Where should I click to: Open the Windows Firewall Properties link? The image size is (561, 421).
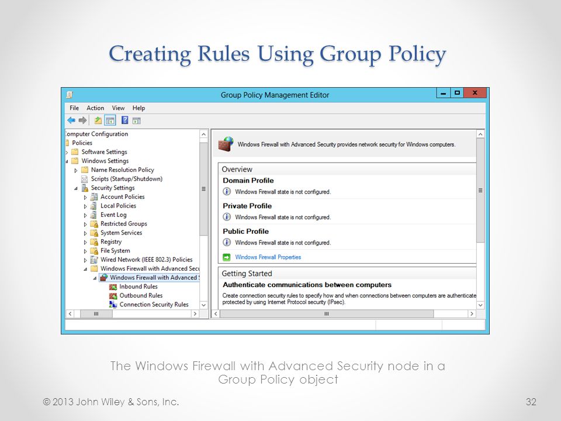pyautogui.click(x=268, y=257)
